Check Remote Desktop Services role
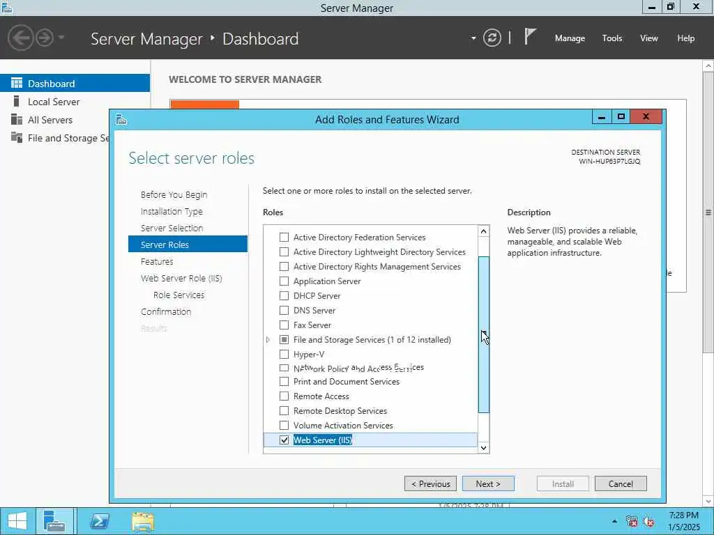This screenshot has width=714, height=535. pyautogui.click(x=284, y=411)
